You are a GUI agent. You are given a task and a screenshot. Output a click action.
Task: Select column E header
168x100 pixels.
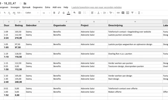(39, 22)
